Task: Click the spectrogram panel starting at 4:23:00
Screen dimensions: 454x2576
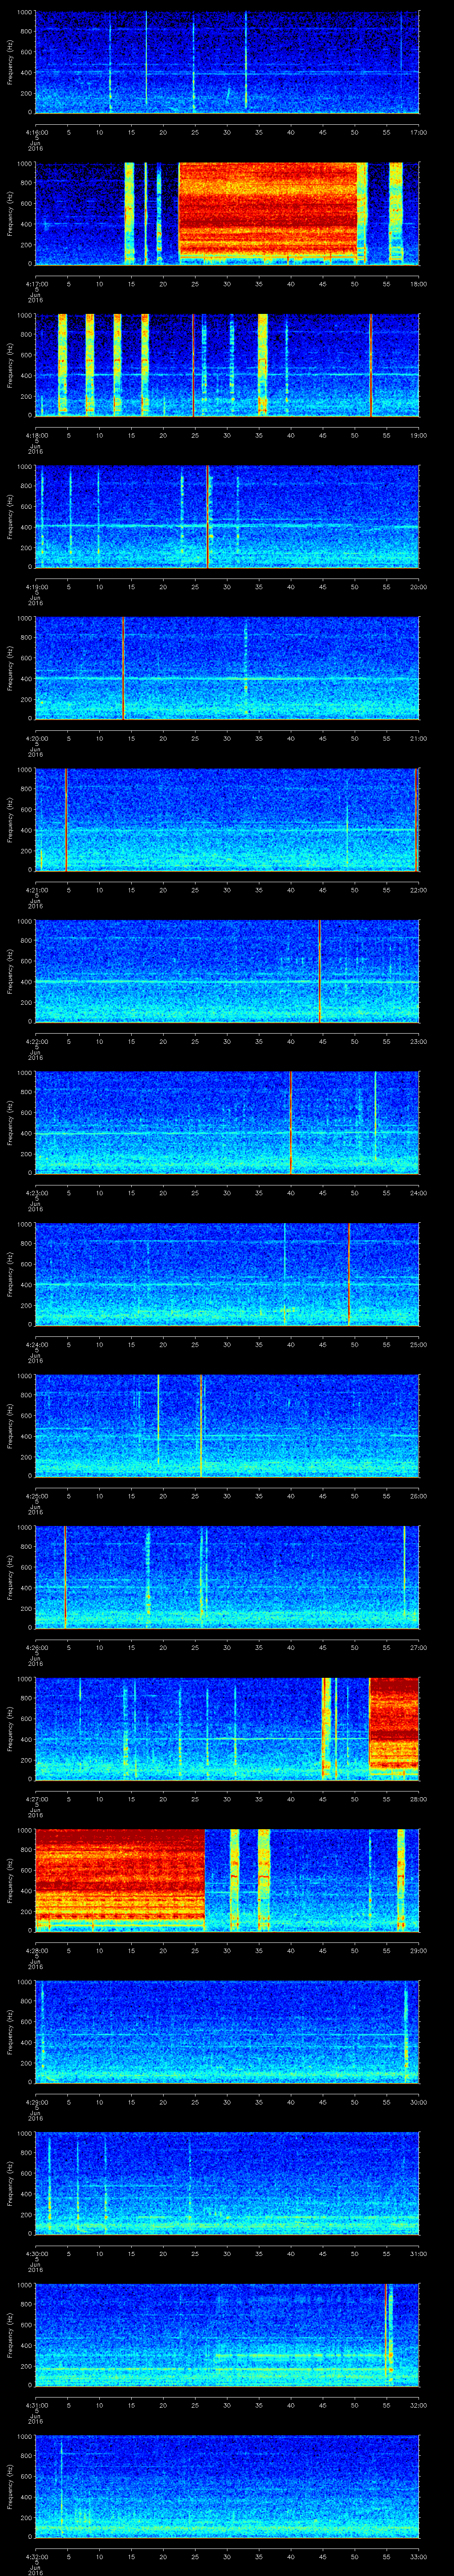Action: 227,1123
